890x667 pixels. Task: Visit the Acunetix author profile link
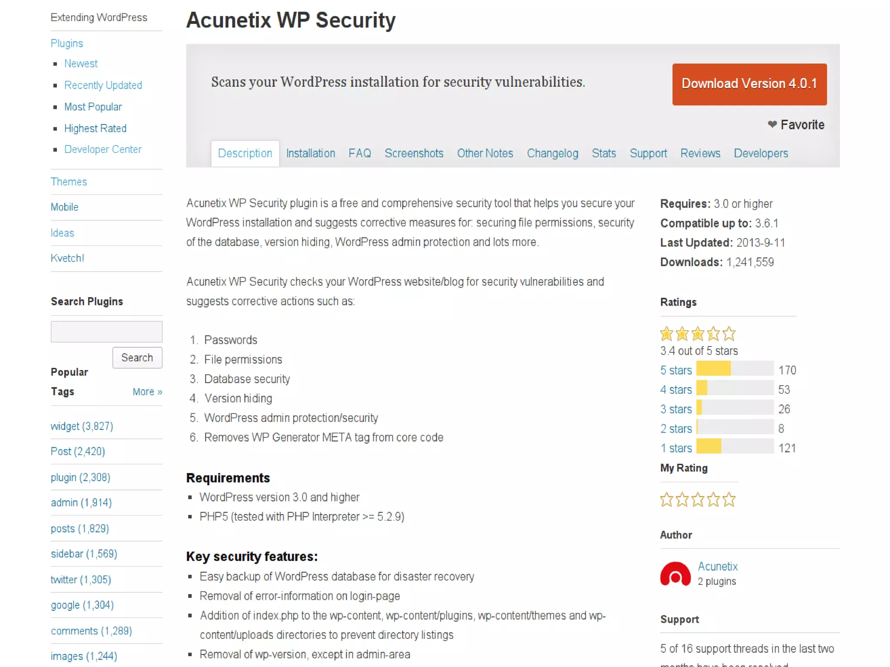tap(717, 566)
